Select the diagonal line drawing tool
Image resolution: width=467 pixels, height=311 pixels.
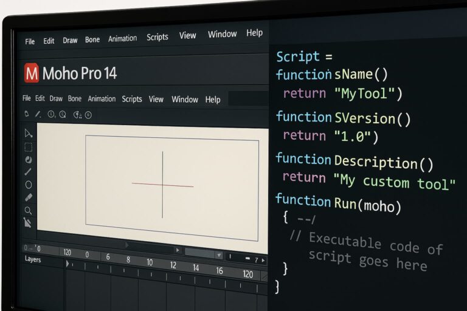coord(28,172)
